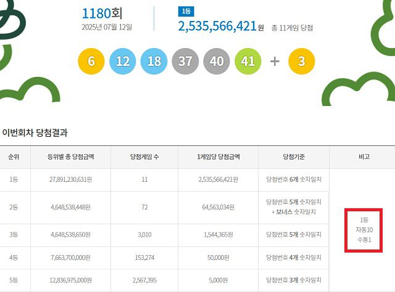Click the blue 1등 badge above prize
The image size is (395, 292).
click(185, 12)
